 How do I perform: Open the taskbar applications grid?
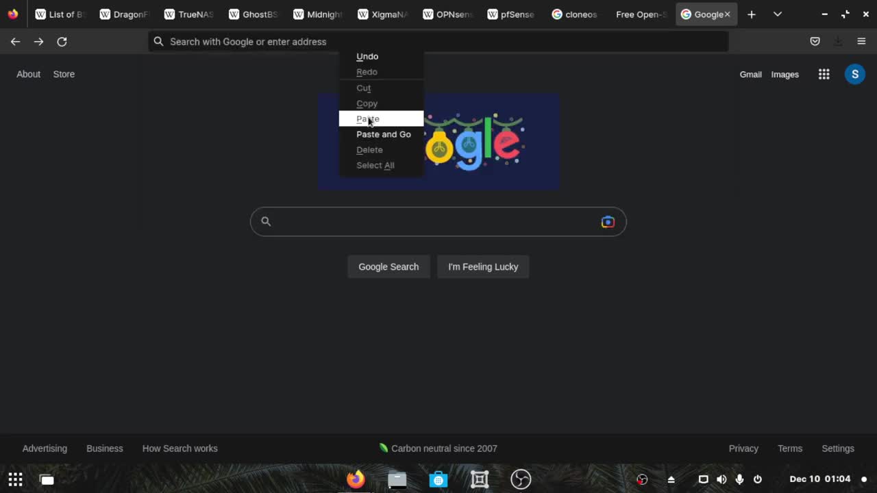(15, 479)
